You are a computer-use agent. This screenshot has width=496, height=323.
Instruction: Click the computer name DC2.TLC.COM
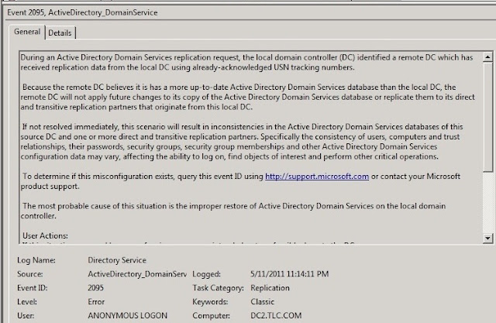(x=276, y=316)
